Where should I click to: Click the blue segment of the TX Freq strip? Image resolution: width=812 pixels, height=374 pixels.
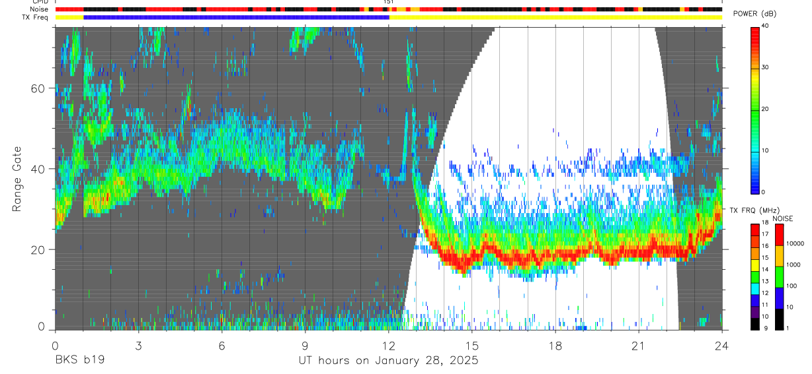(x=236, y=18)
